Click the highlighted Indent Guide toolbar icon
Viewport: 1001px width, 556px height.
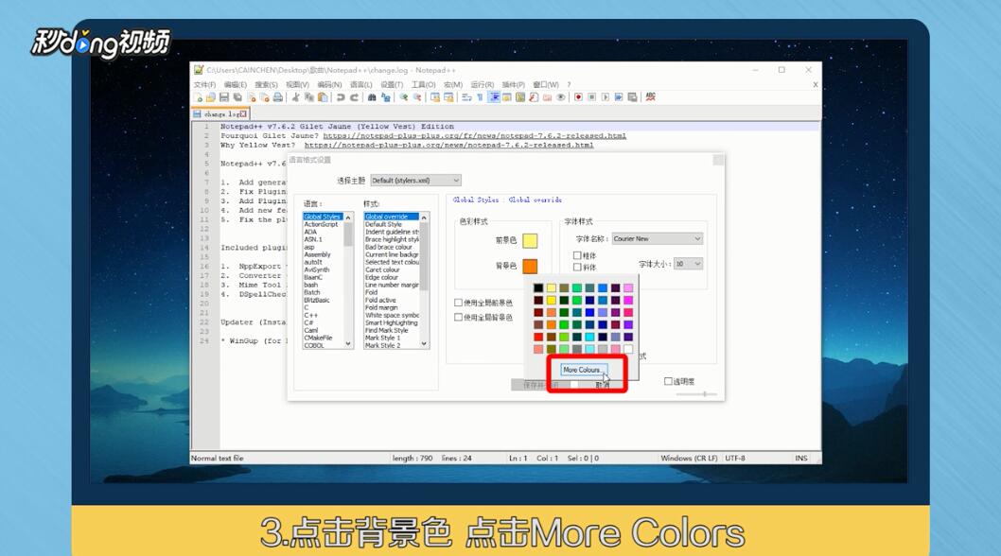[x=494, y=97]
